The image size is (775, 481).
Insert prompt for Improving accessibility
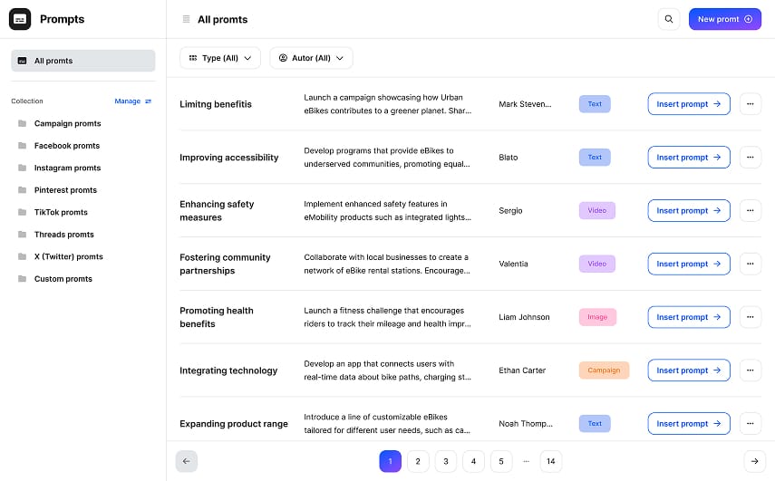(x=688, y=158)
